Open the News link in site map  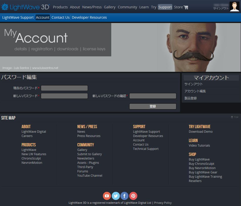tap(81, 131)
